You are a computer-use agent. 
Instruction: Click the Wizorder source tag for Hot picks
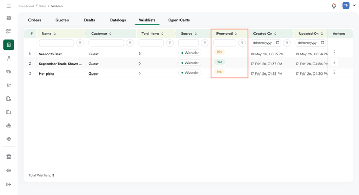pyautogui.click(x=190, y=72)
